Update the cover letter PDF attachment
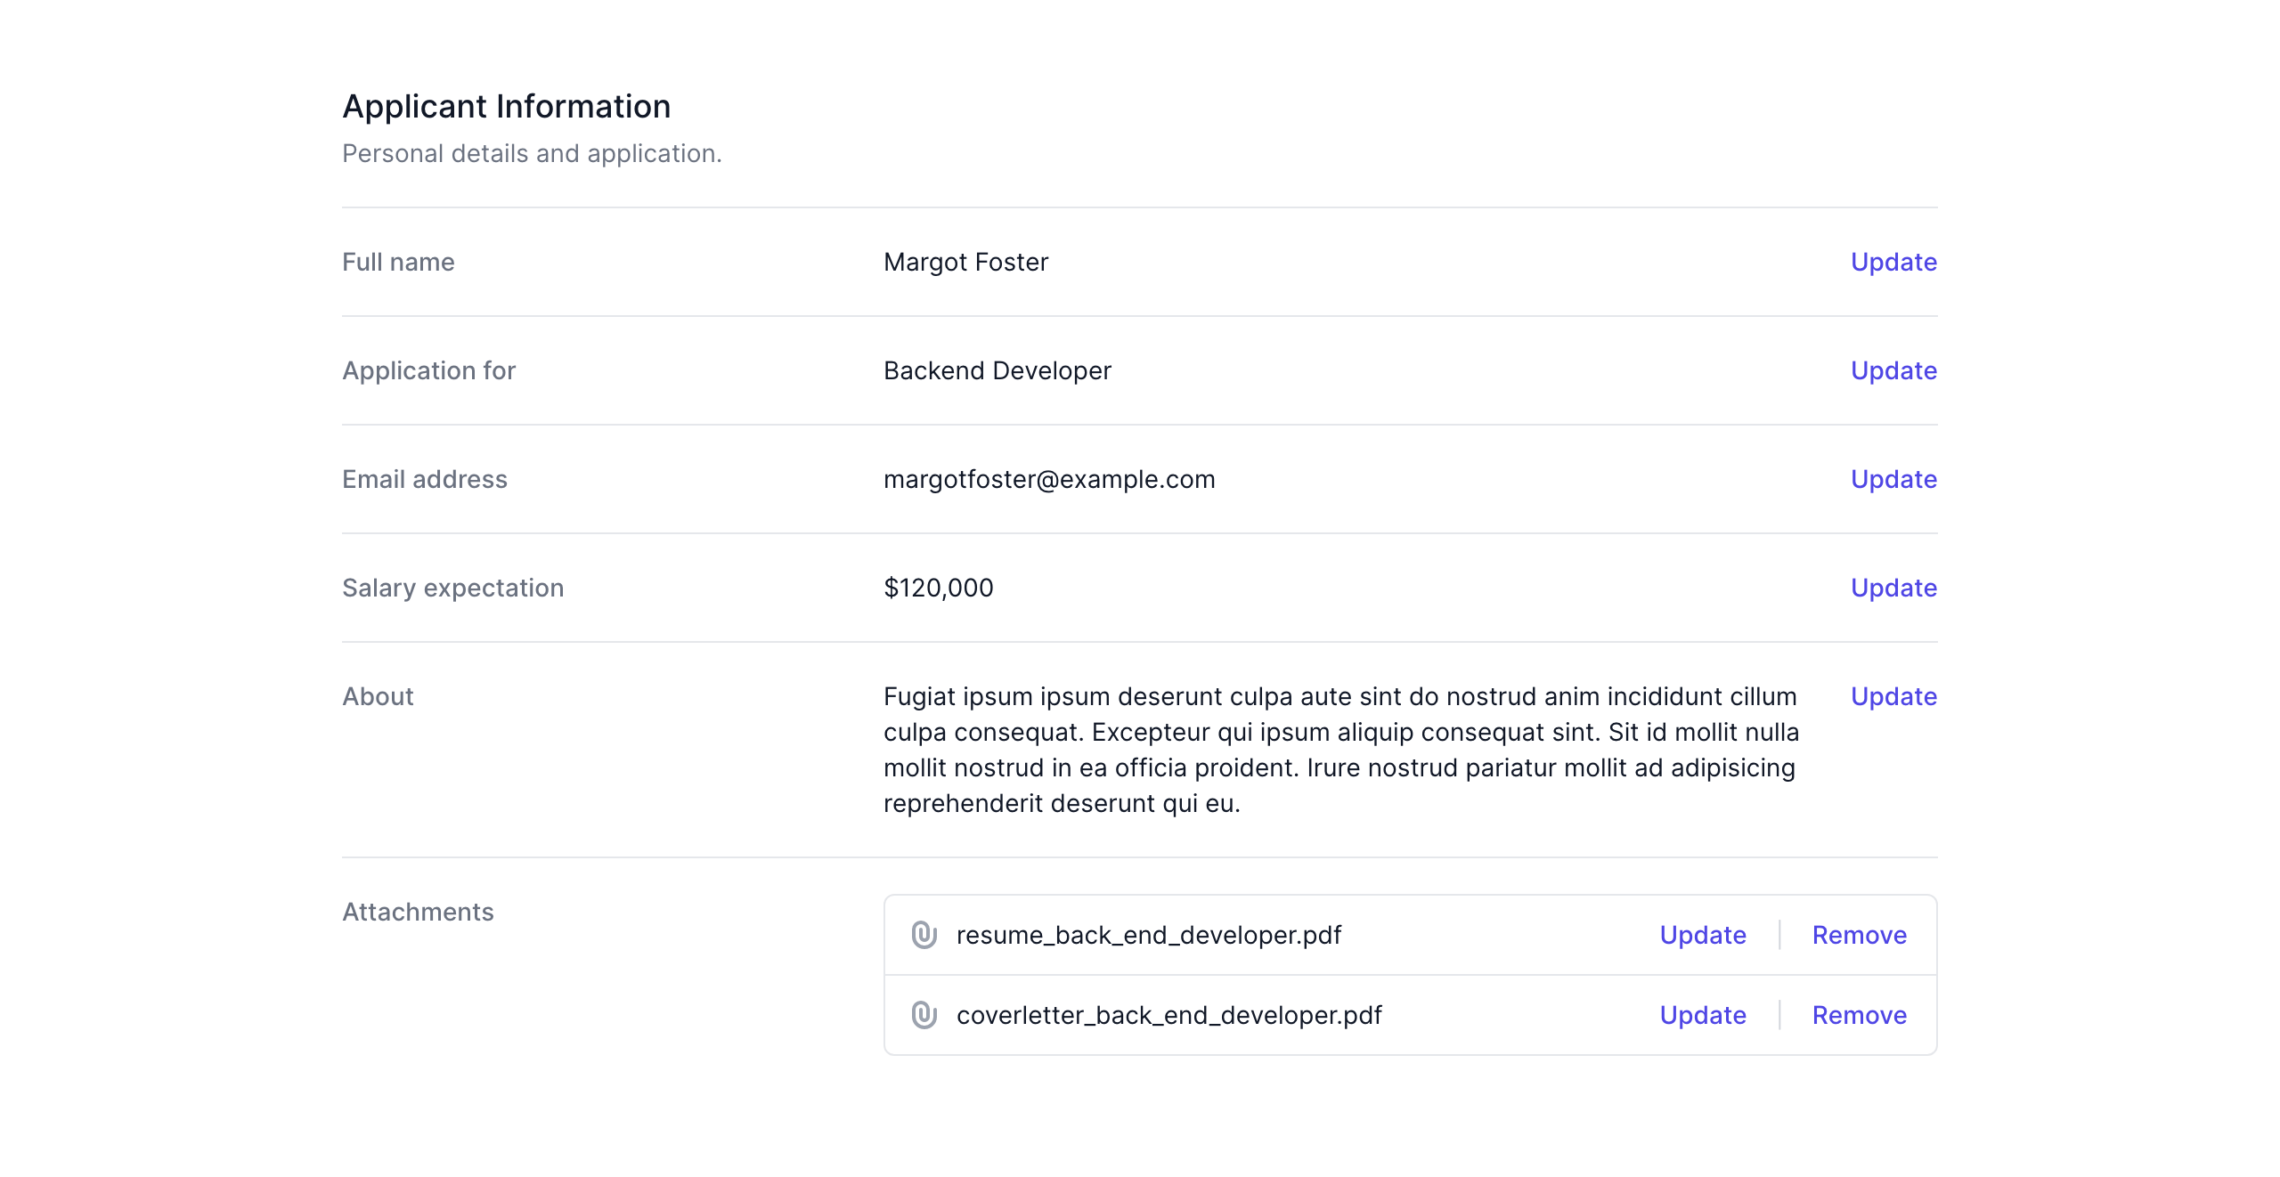 (1702, 1015)
